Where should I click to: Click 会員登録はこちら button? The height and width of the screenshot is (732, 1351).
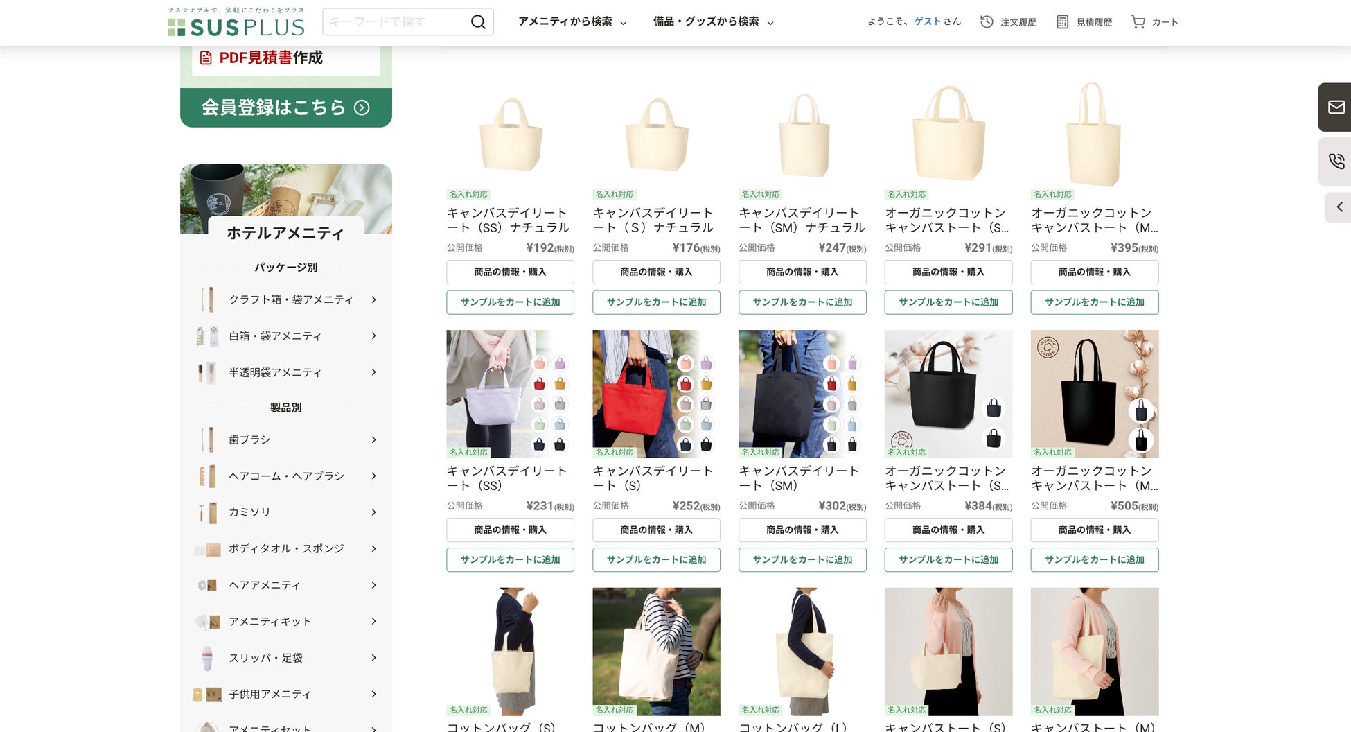pyautogui.click(x=286, y=107)
